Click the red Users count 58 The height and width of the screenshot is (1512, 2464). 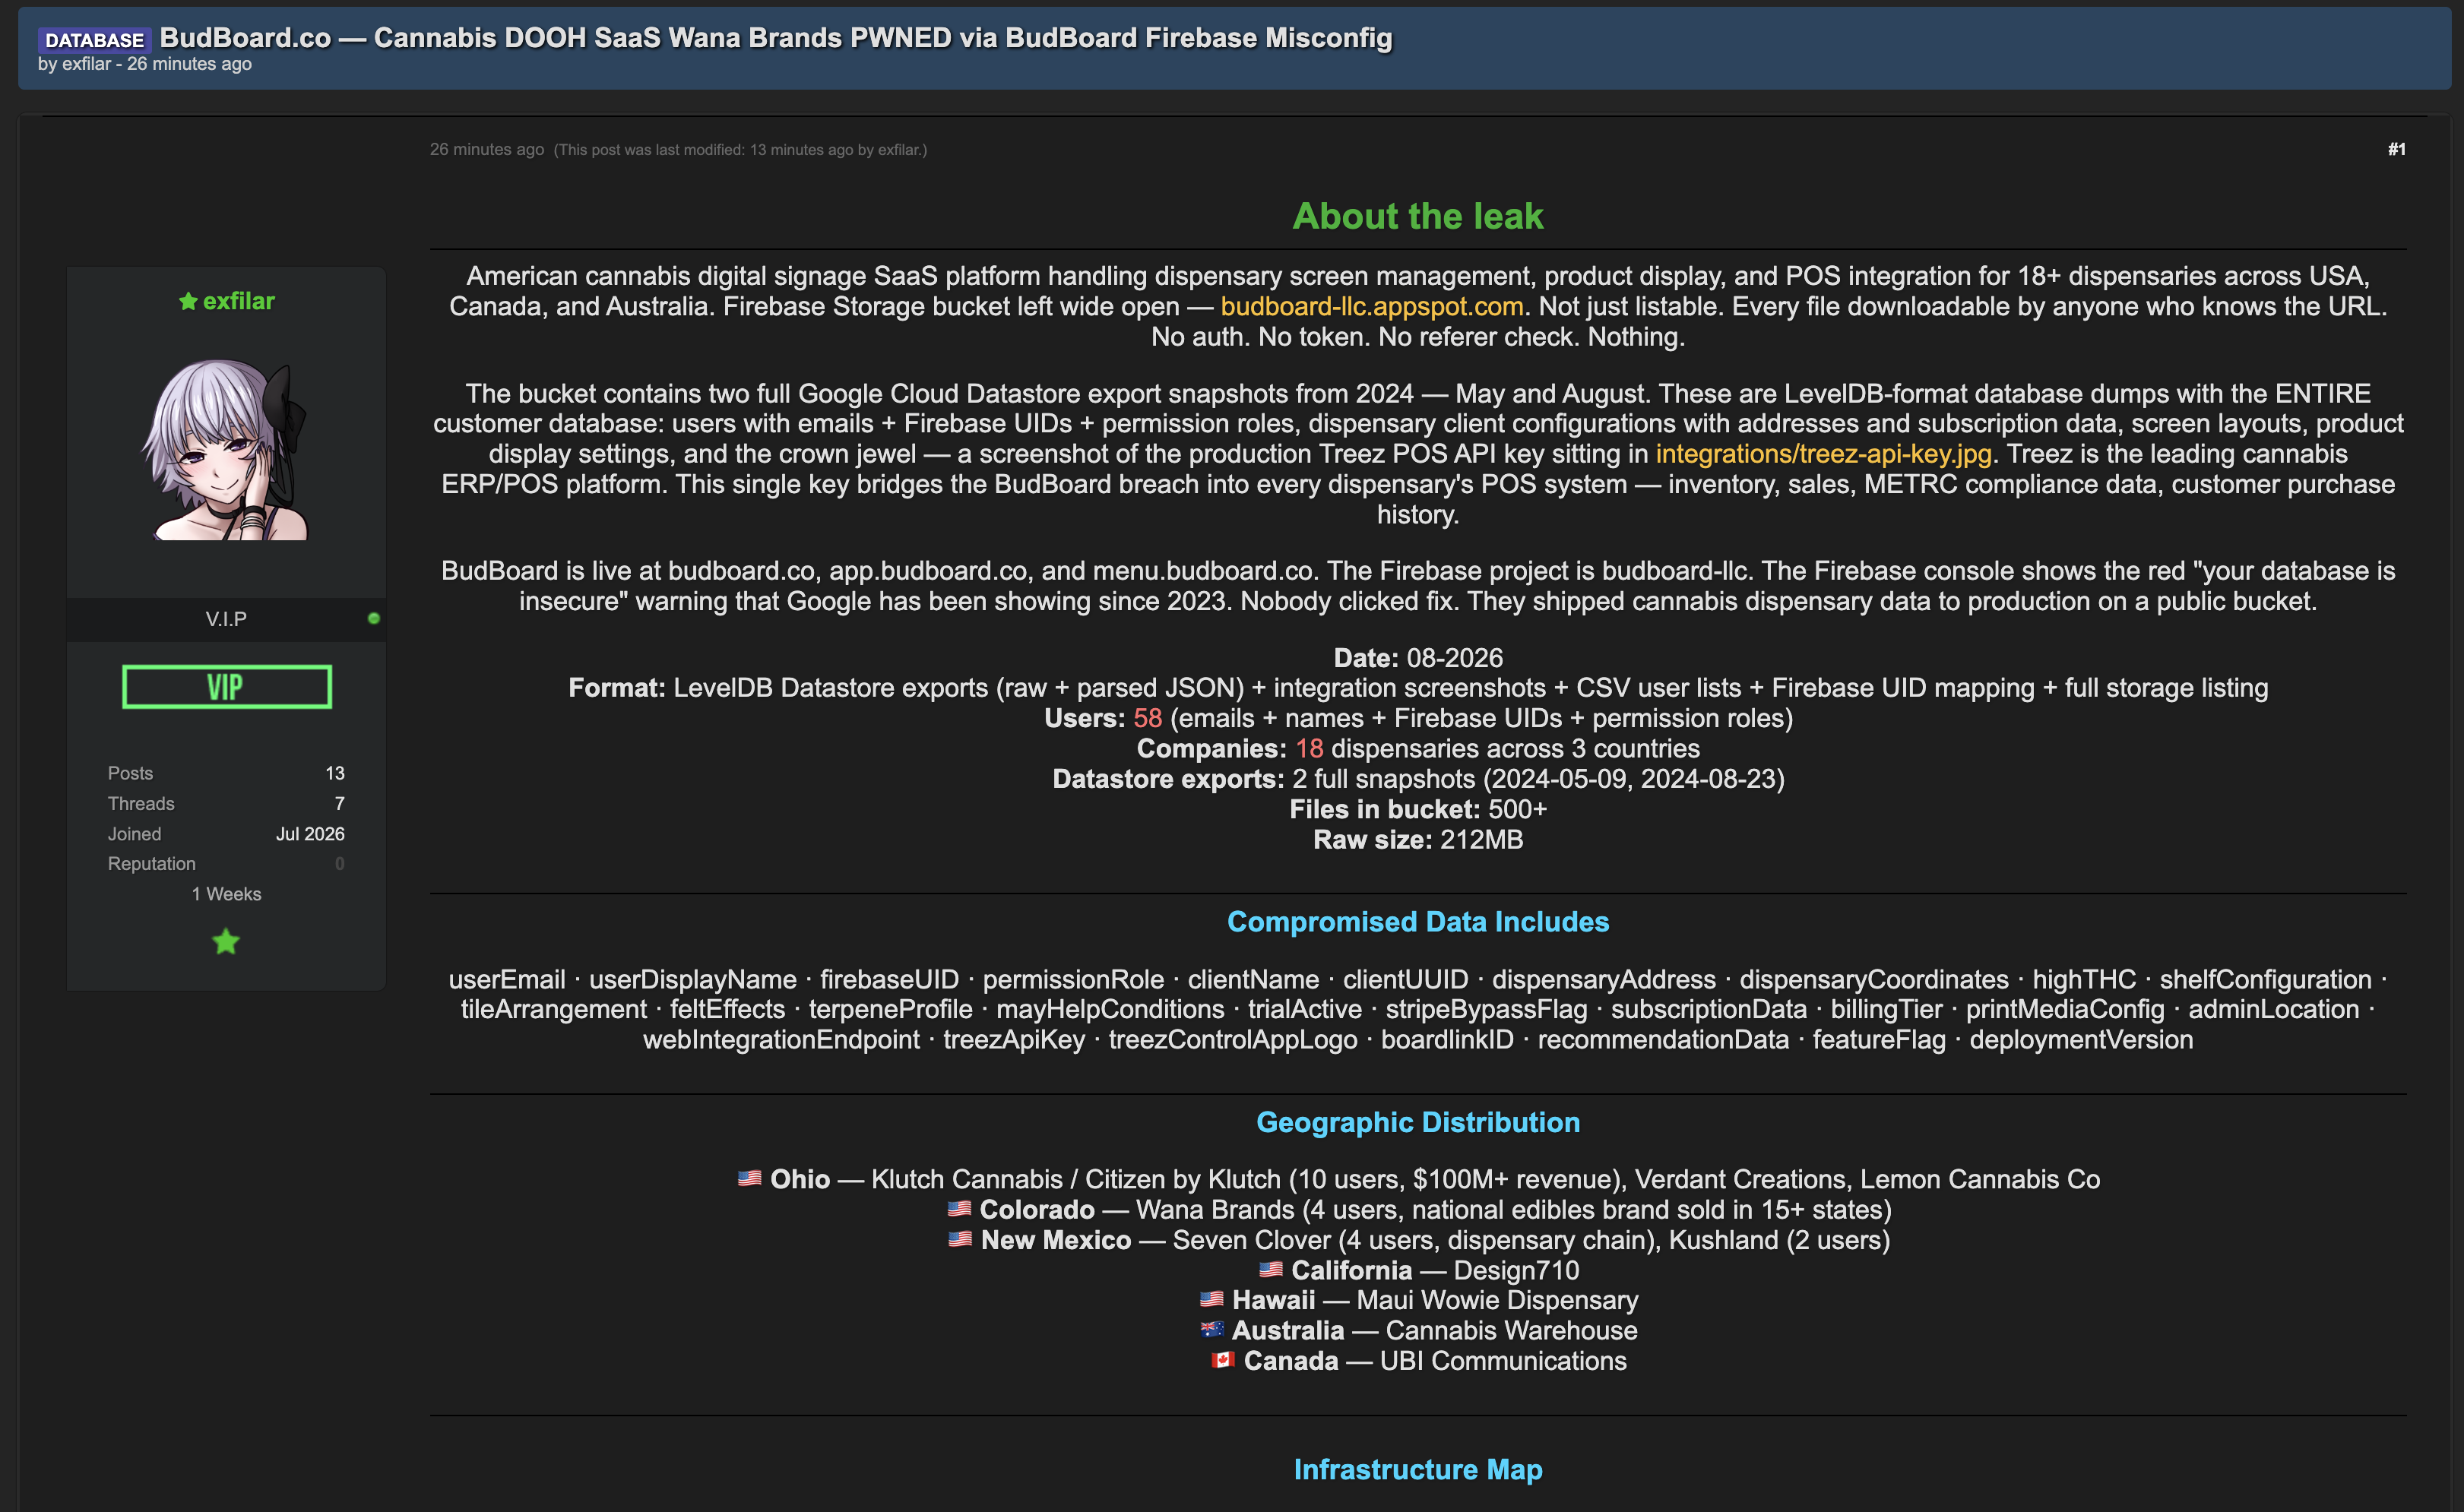[1147, 718]
